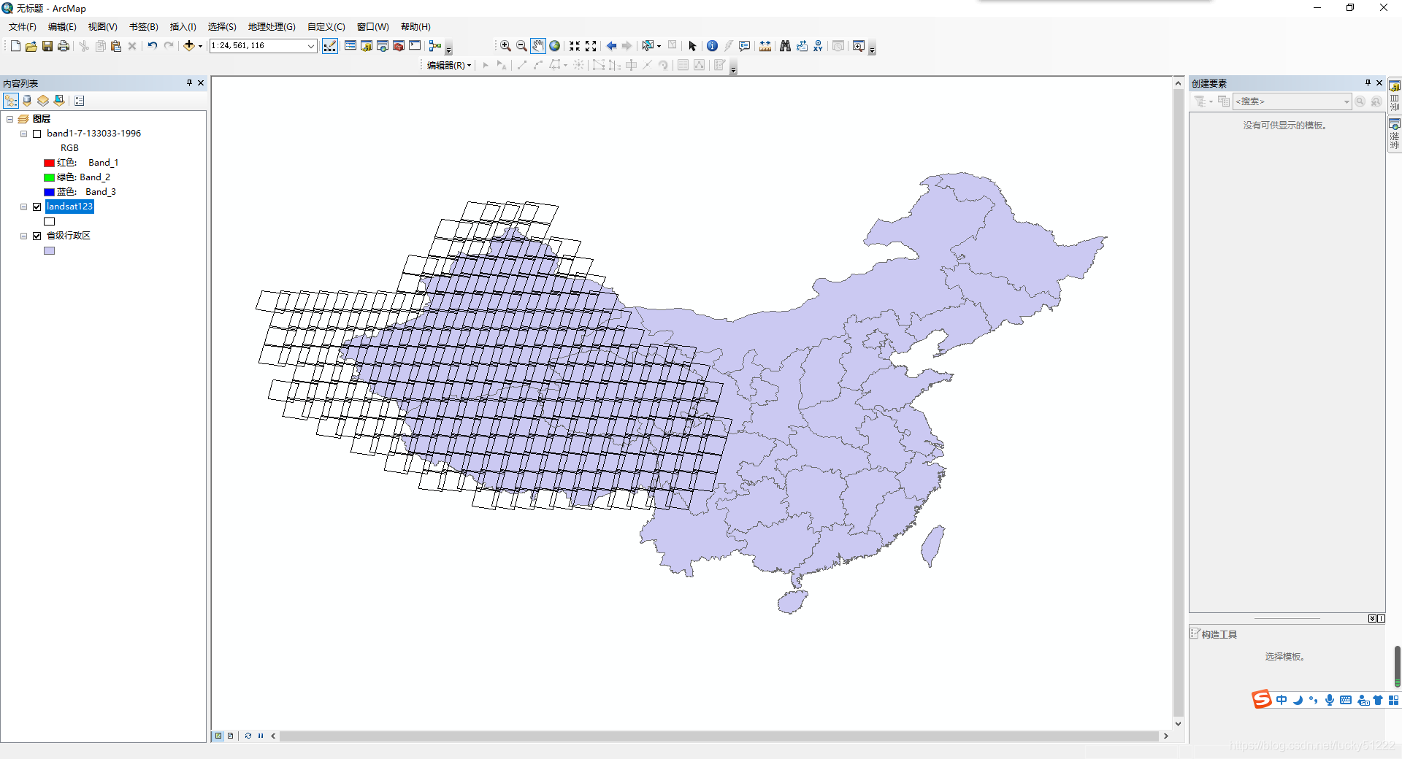This screenshot has height=759, width=1402.
Task: Open the ArcToolbox red toolbox icon
Action: [399, 46]
